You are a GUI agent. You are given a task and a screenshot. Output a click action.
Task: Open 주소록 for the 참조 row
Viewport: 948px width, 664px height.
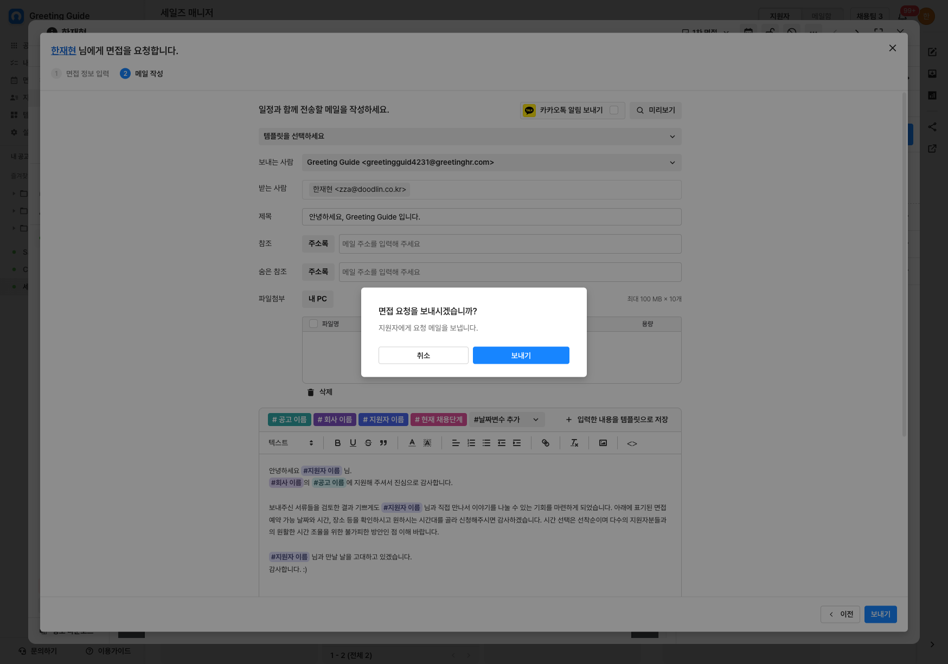[318, 244]
